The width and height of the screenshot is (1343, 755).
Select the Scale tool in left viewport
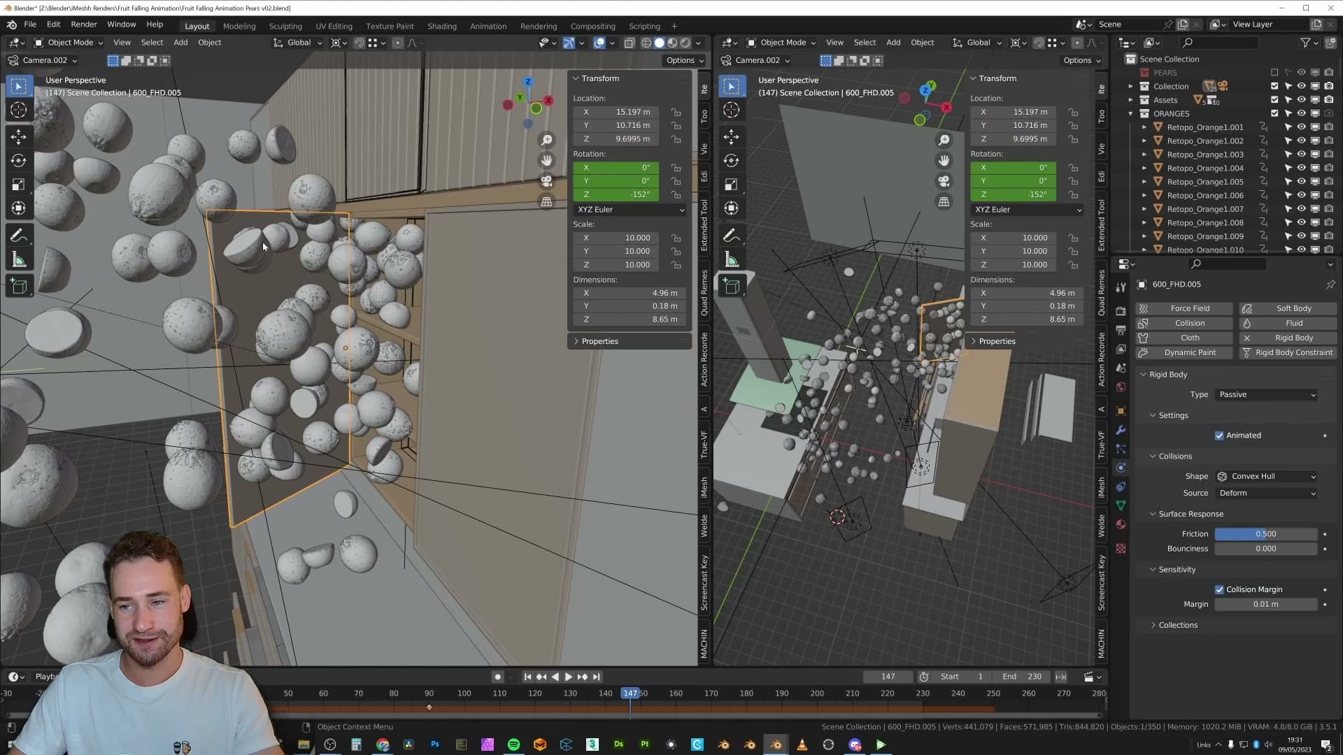tap(19, 185)
